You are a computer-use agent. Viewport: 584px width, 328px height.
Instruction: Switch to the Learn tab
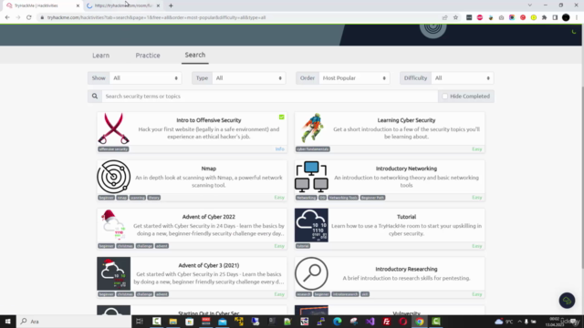coord(101,56)
